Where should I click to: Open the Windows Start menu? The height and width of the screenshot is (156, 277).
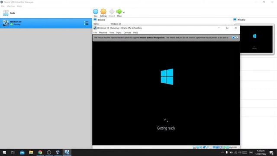point(4,152)
